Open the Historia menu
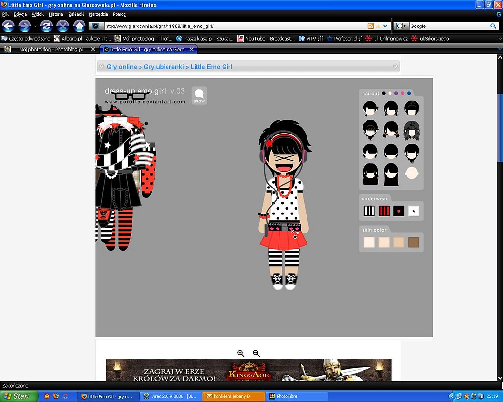The width and height of the screenshot is (503, 402). (x=56, y=14)
